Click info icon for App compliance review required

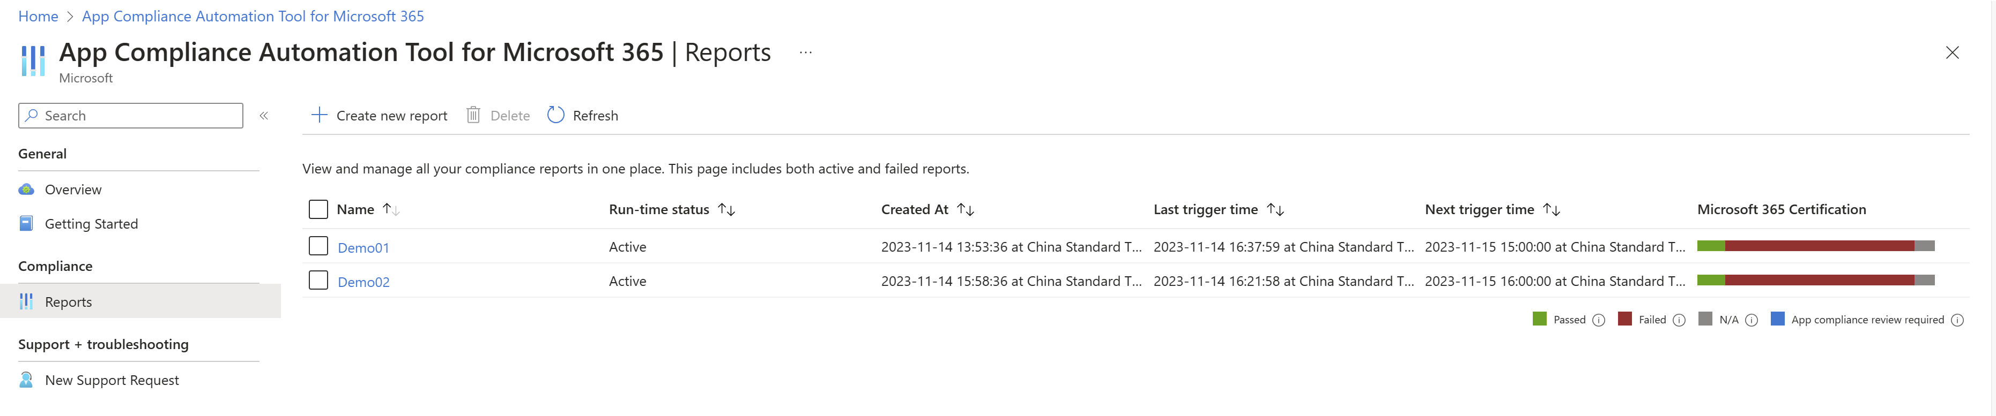1957,320
